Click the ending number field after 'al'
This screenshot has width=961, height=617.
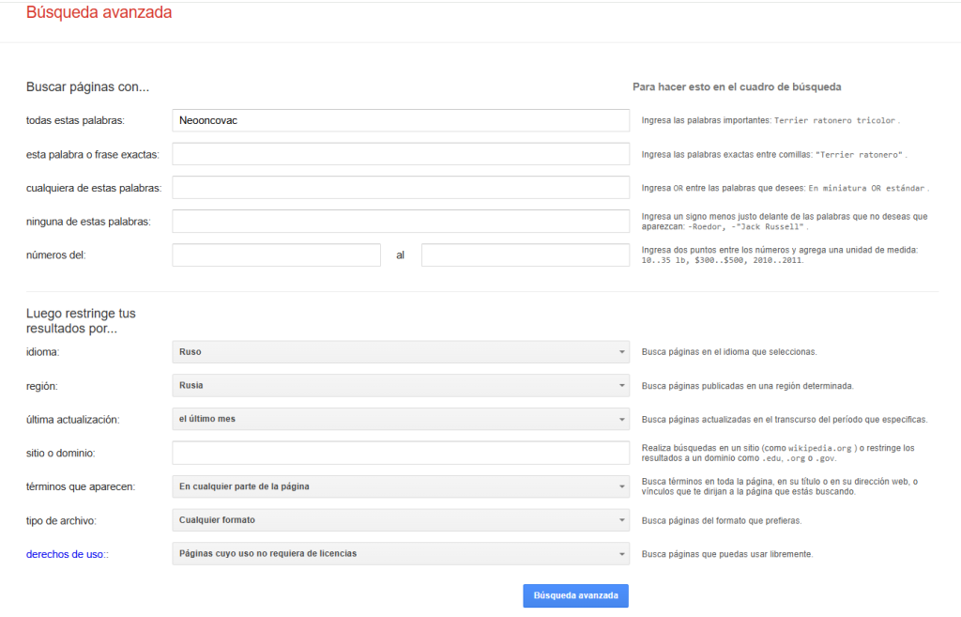[x=525, y=255]
